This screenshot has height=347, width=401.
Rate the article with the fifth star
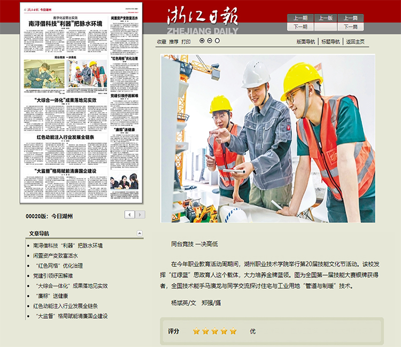point(233,331)
